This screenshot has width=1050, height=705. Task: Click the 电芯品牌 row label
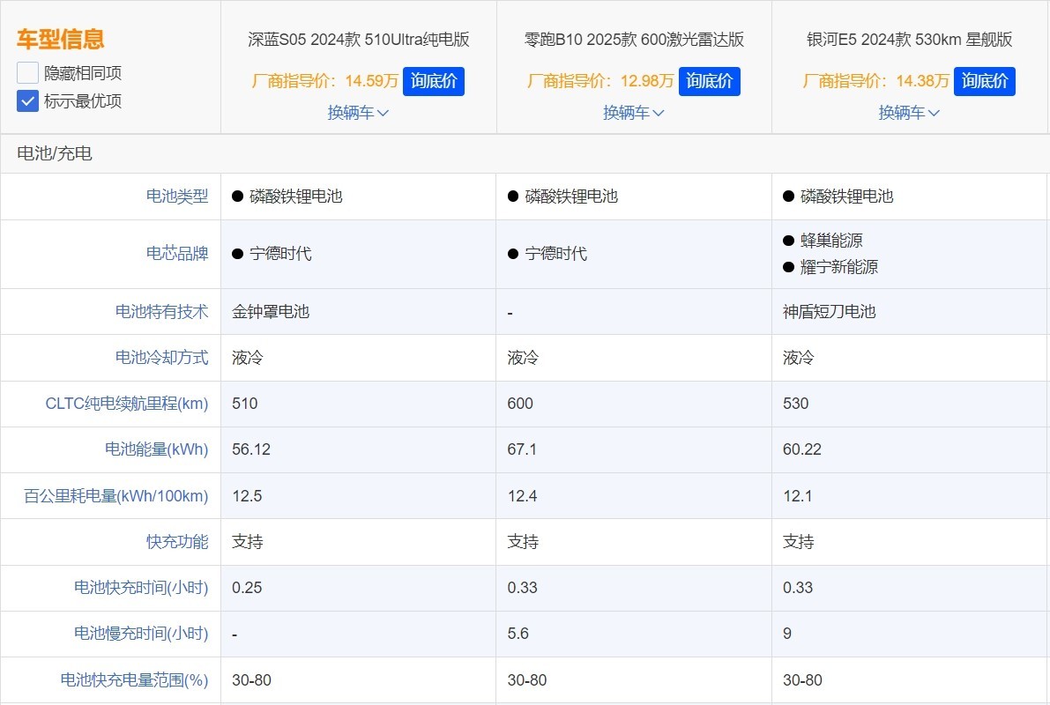177,254
